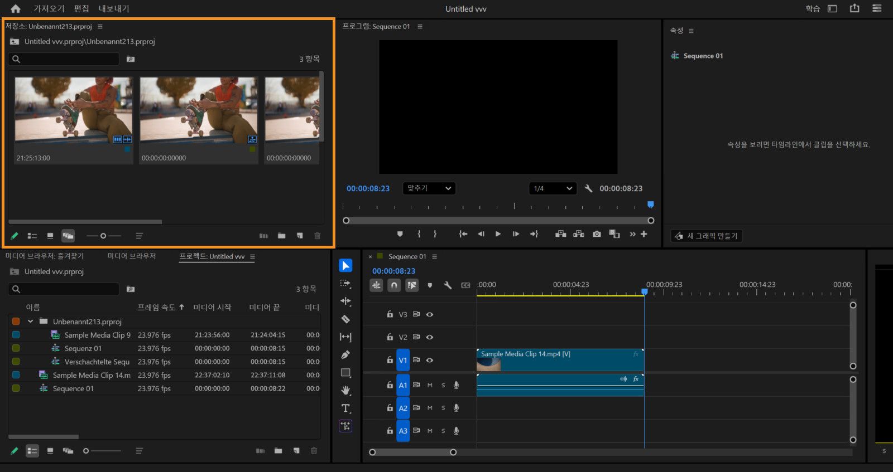
Task: Click the 새 그래픽 만들기 button
Action: point(706,236)
